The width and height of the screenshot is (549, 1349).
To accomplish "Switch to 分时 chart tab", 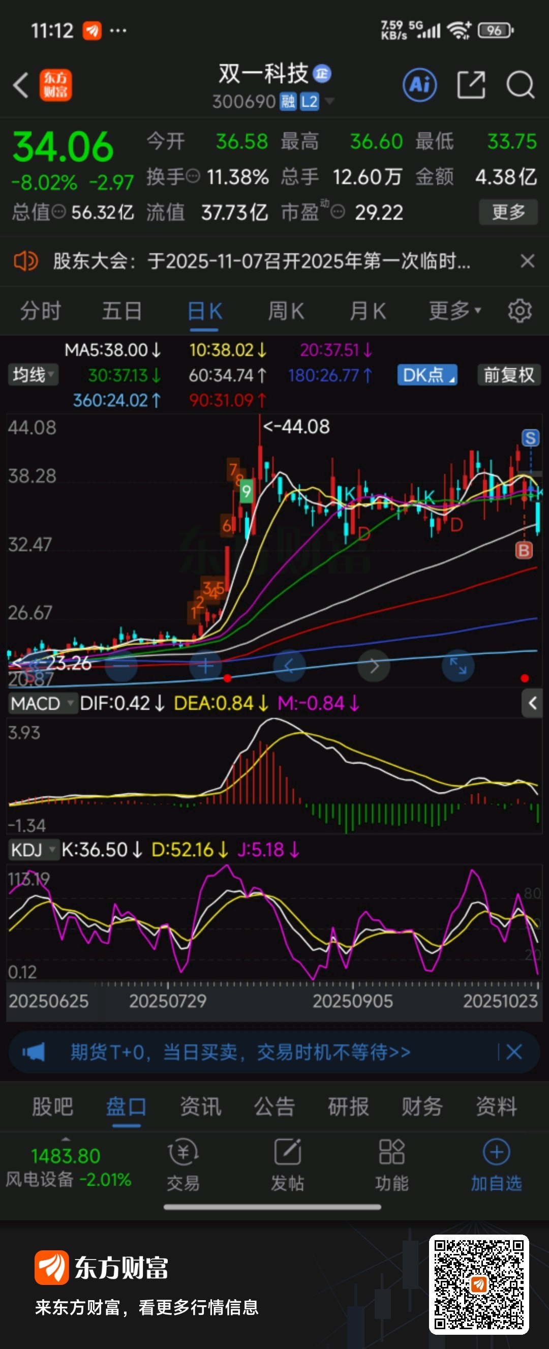I will (x=40, y=311).
